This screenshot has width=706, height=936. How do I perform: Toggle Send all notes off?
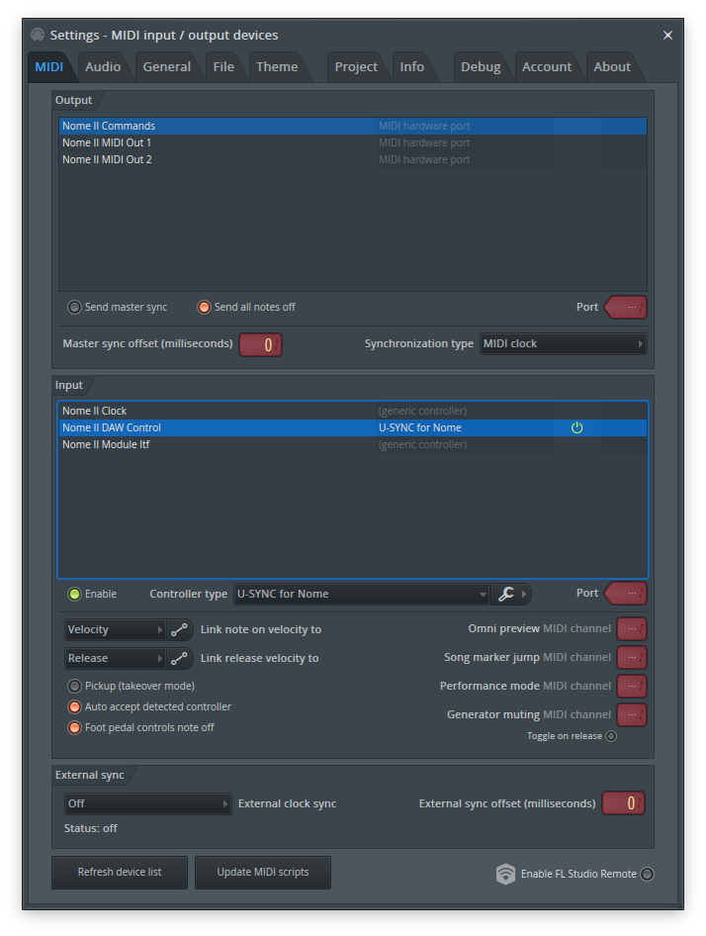pyautogui.click(x=204, y=308)
